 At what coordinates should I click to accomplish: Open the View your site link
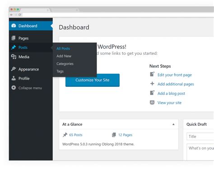point(169,102)
